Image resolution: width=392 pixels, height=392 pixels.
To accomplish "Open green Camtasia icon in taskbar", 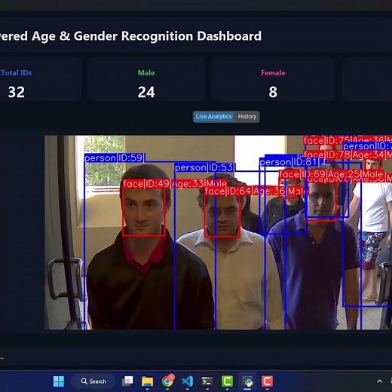I will pos(227,381).
